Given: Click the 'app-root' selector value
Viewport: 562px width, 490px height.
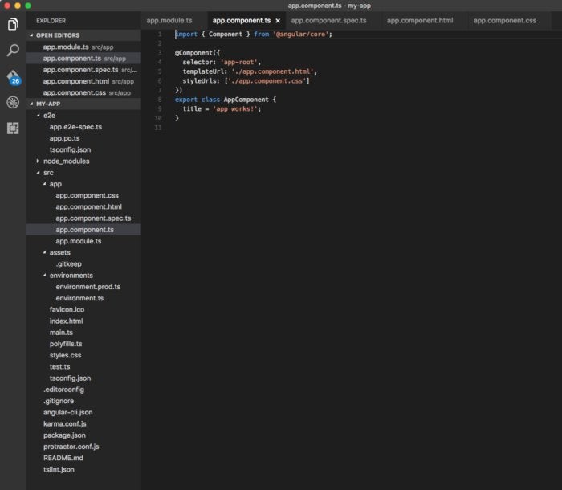Looking at the screenshot, I should click(x=238, y=63).
